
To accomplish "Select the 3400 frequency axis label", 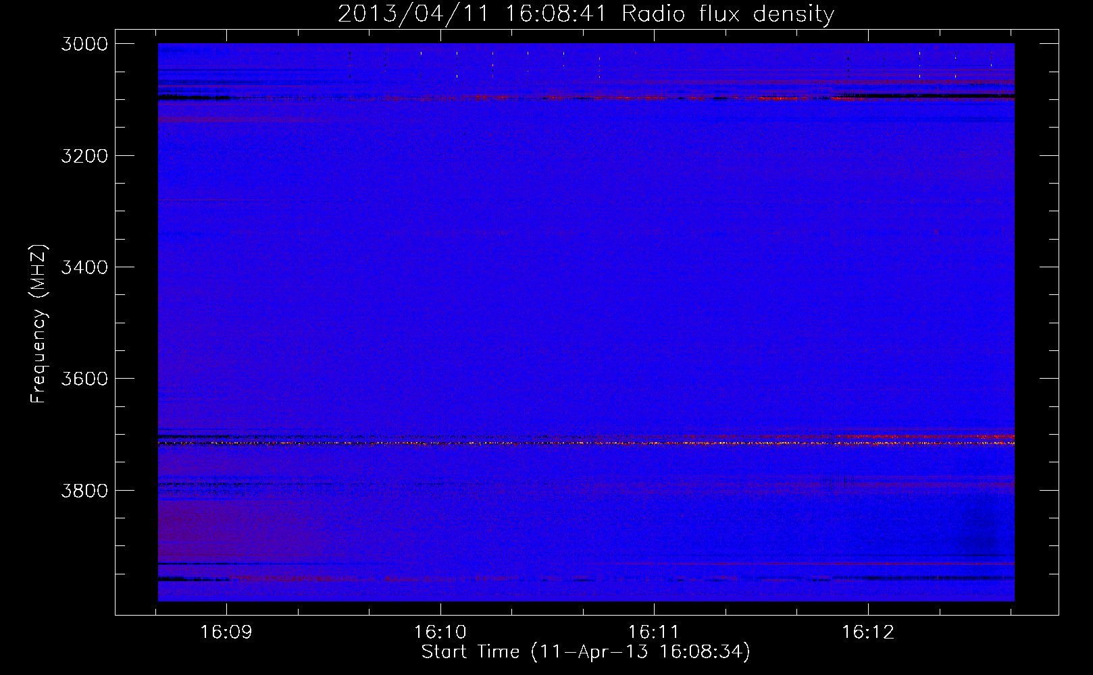I will click(x=84, y=267).
